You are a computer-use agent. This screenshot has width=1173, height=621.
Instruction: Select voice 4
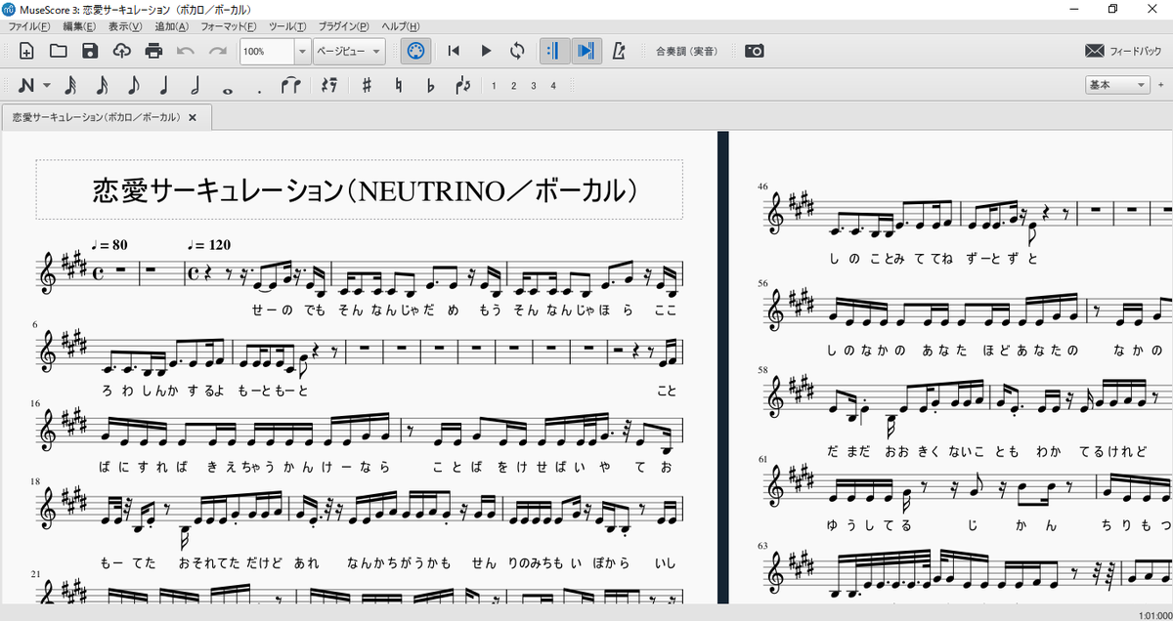coord(553,86)
